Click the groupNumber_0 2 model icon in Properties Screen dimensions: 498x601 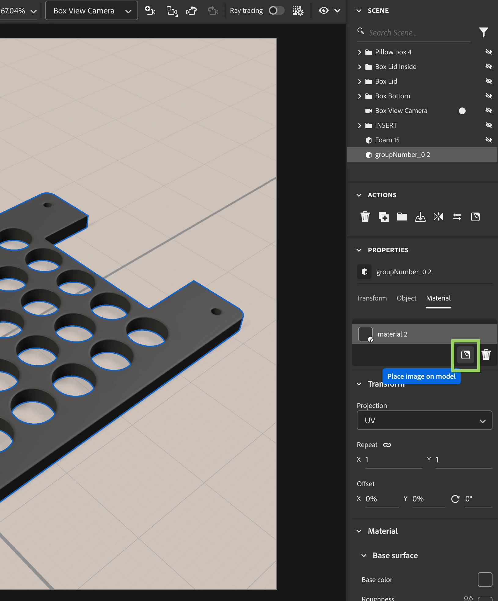[x=364, y=272]
